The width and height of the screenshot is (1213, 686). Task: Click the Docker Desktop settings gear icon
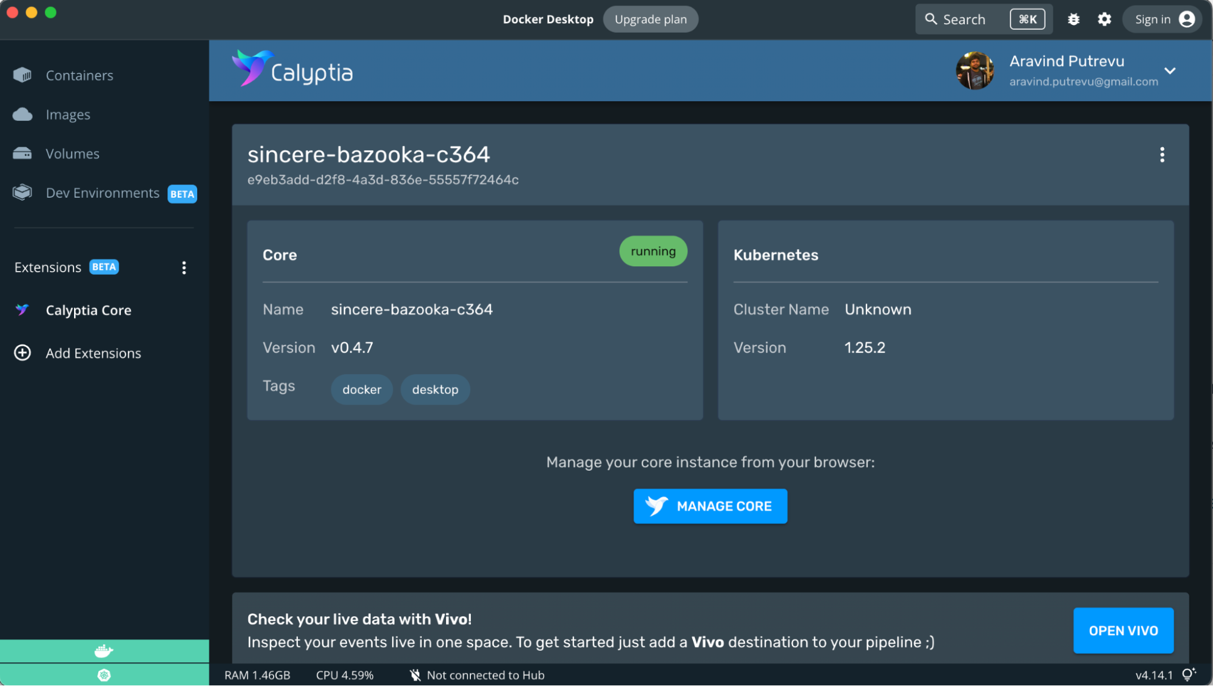[x=1104, y=18]
